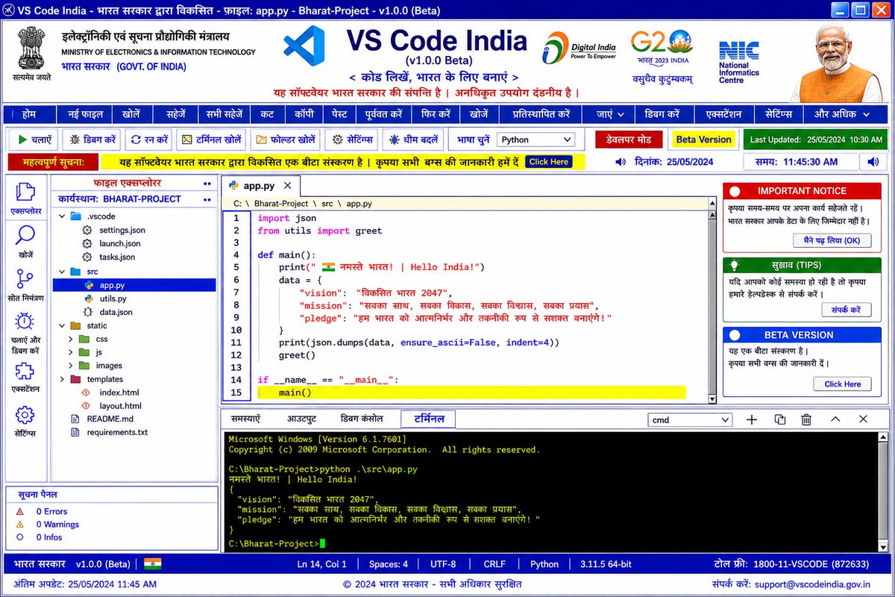The width and height of the screenshot is (895, 597).
Task: Click UTF-8 encoding in status bar
Action: pos(443,564)
